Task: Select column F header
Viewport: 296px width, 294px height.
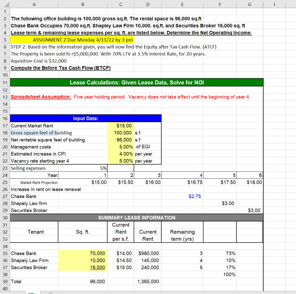Action: [x=220, y=4]
